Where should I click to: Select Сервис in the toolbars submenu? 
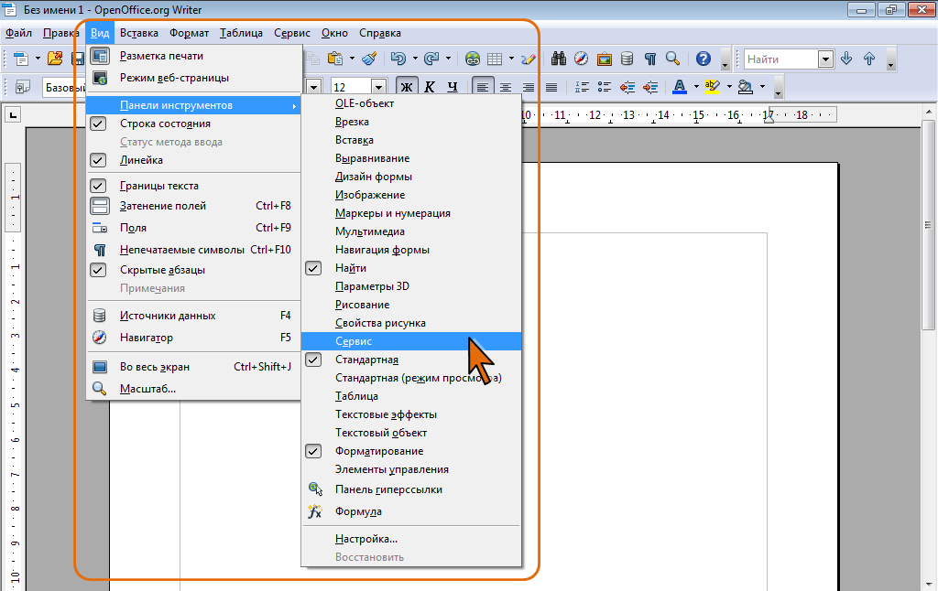coord(411,341)
